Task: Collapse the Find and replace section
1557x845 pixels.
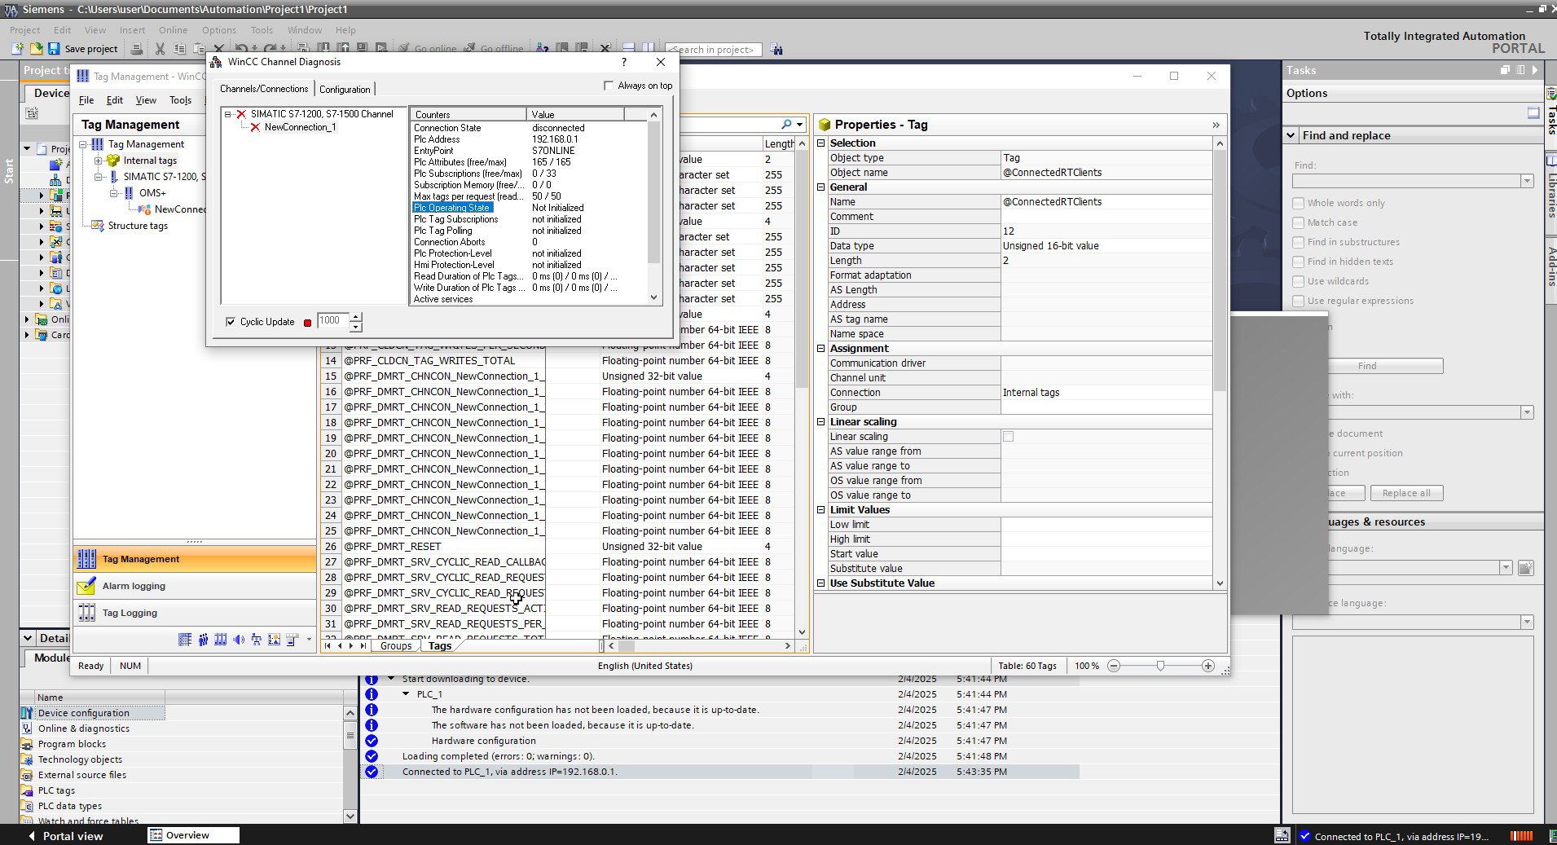Action: [1291, 135]
